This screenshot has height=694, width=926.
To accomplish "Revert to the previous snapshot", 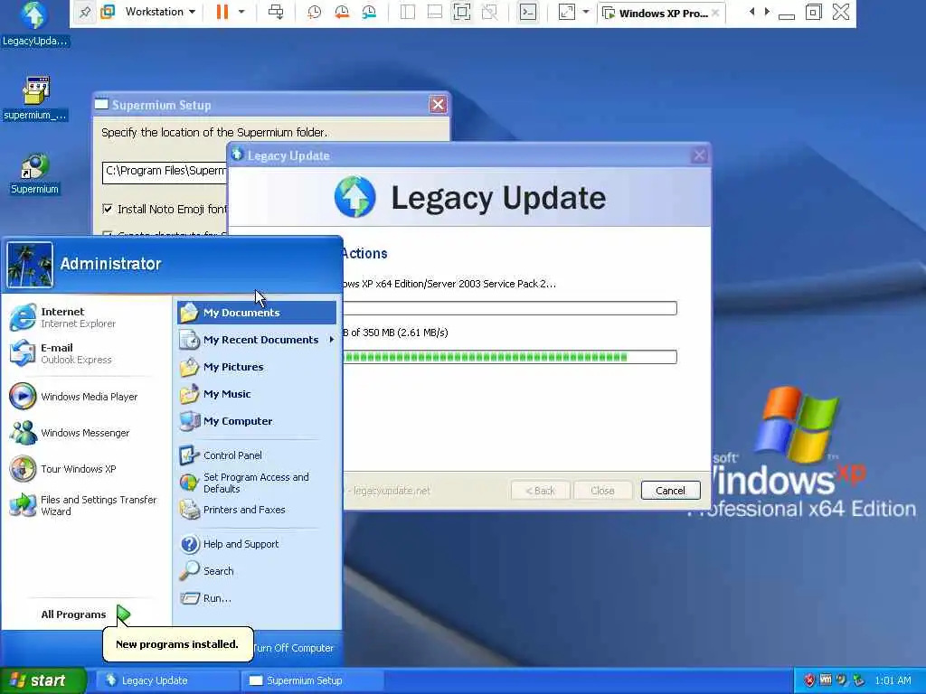I will click(341, 12).
